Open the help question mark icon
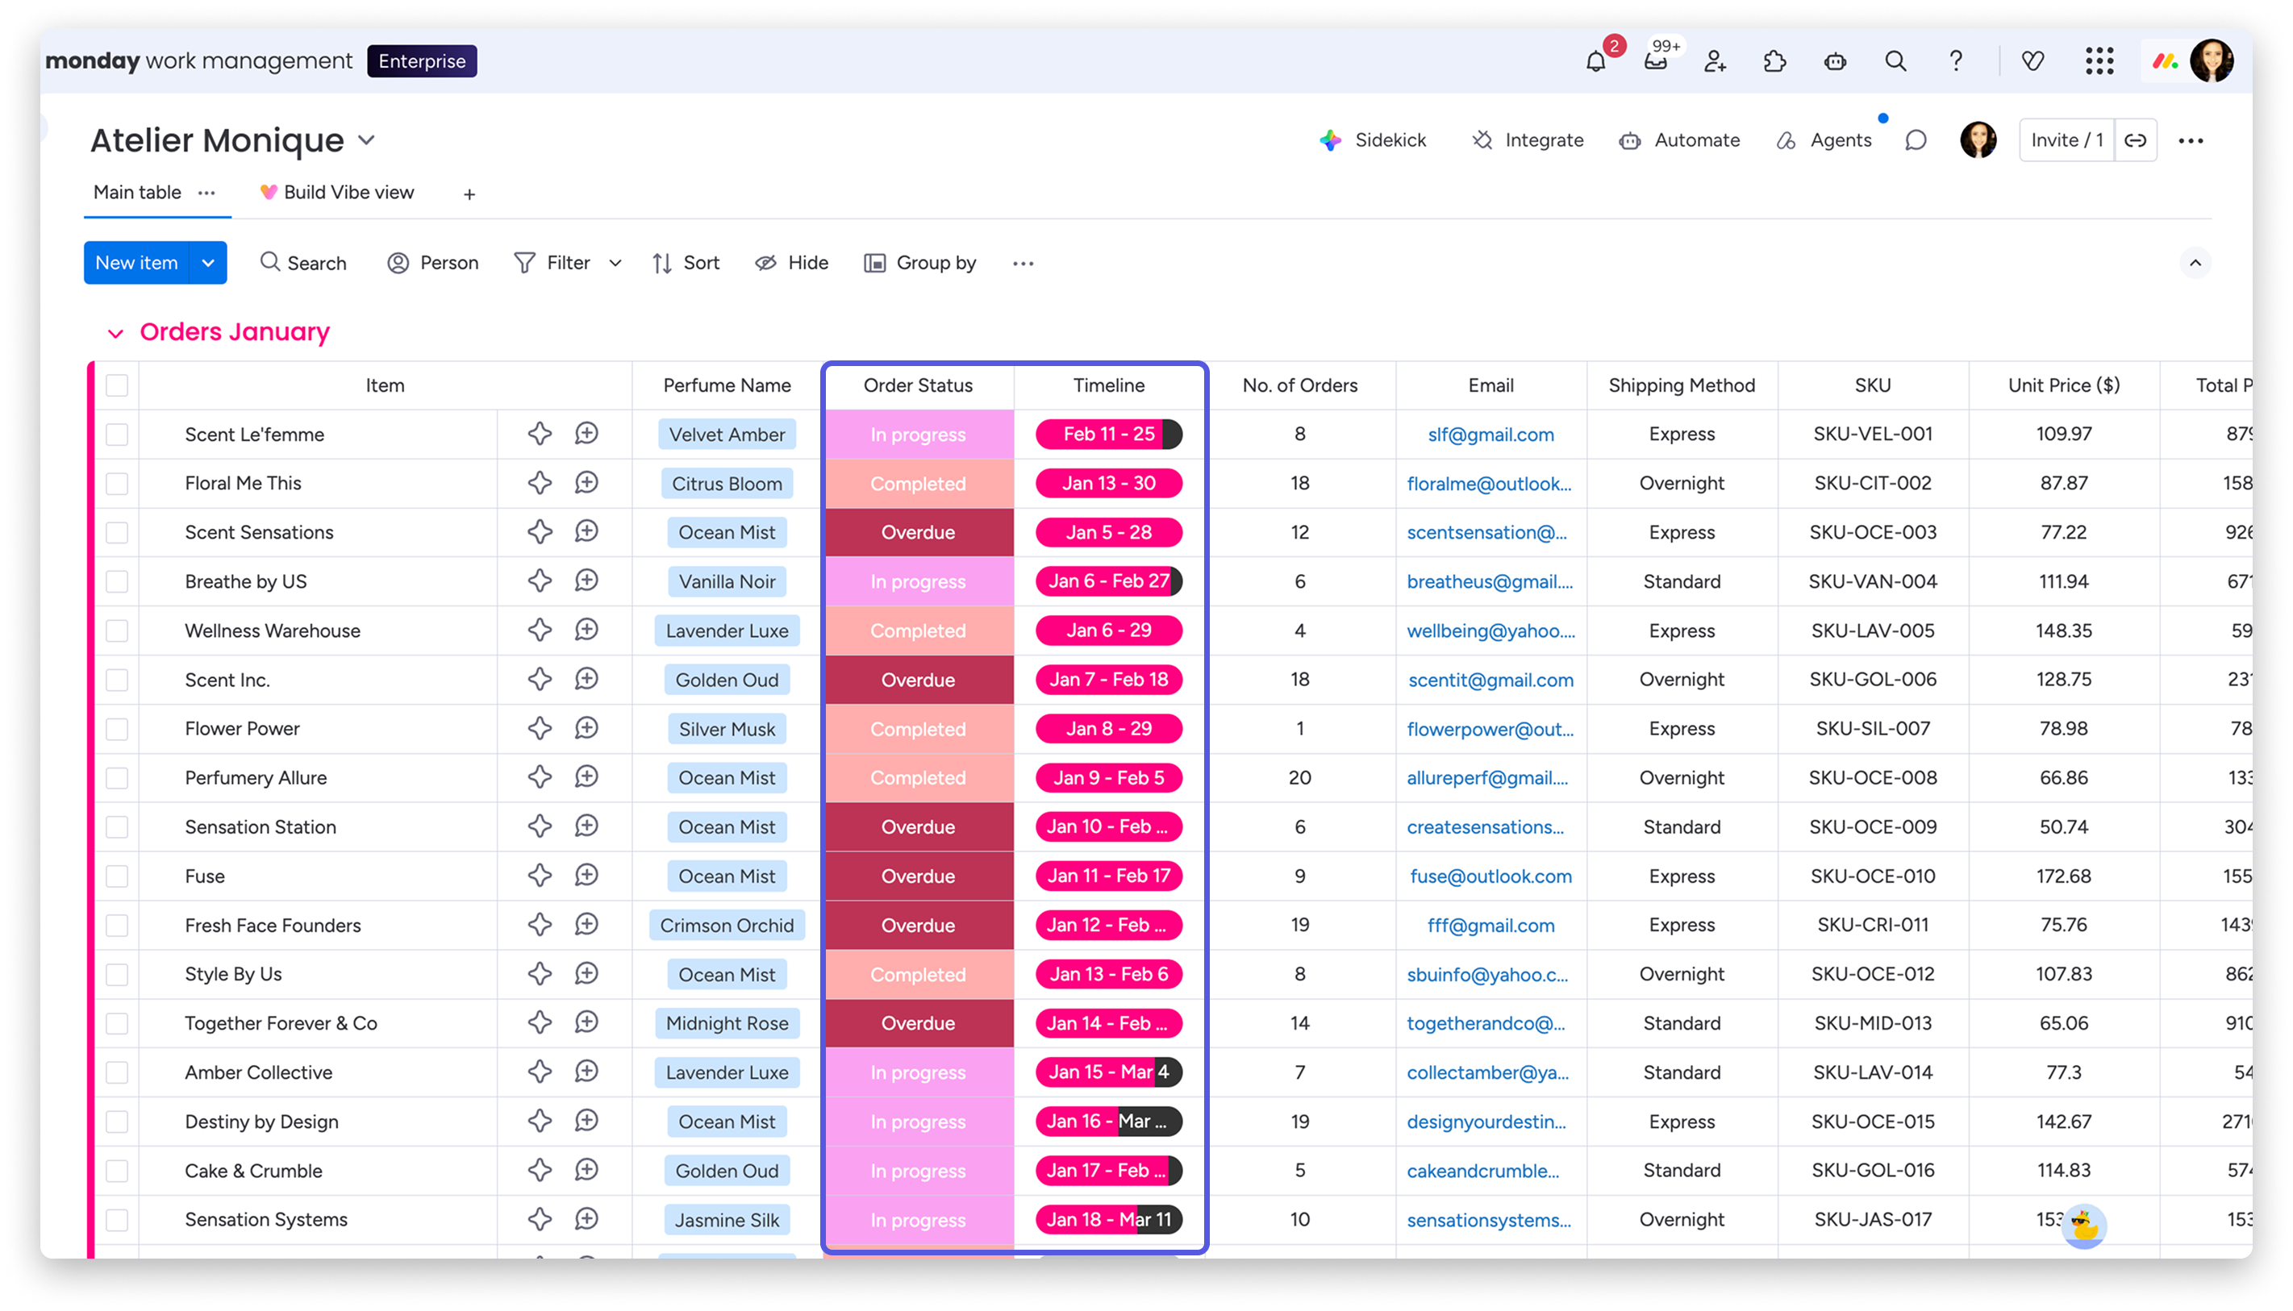The width and height of the screenshot is (2293, 1311). click(1955, 61)
